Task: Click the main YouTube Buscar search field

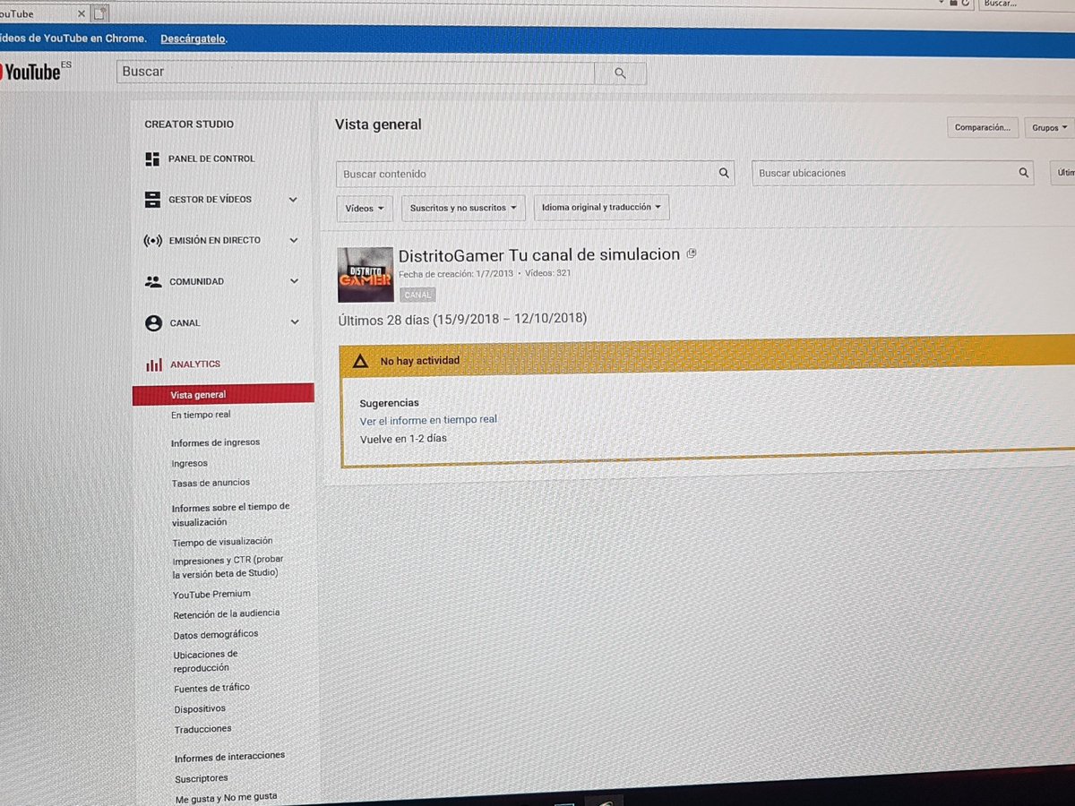Action: click(x=356, y=73)
